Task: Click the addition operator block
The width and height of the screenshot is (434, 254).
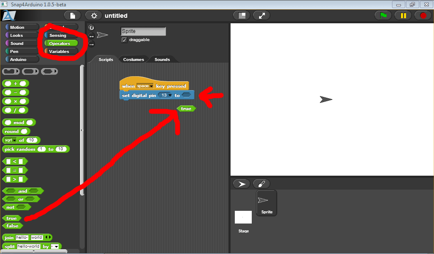Action: (x=16, y=83)
